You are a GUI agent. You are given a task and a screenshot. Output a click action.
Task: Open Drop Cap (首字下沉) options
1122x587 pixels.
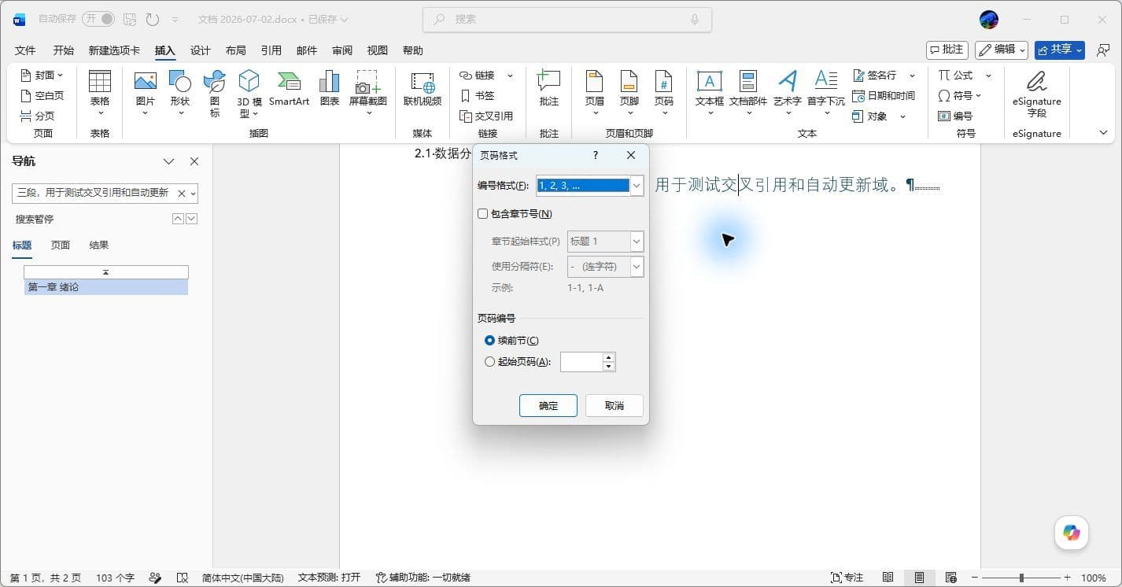click(x=826, y=93)
